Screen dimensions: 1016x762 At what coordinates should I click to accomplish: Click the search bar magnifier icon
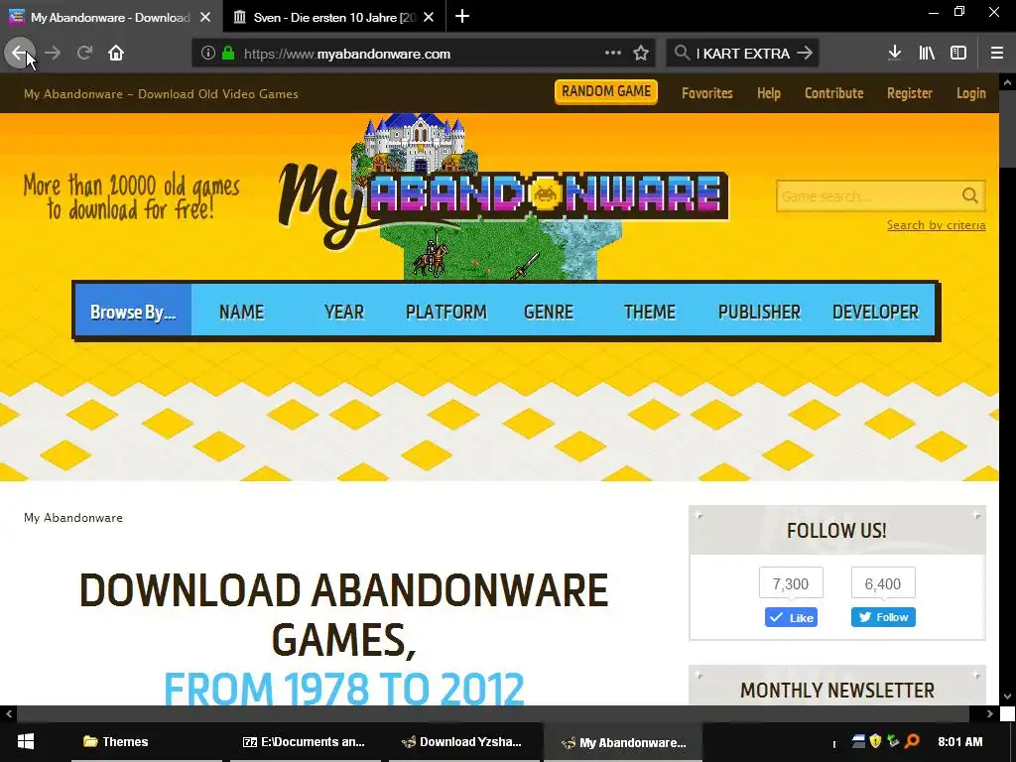(x=682, y=54)
